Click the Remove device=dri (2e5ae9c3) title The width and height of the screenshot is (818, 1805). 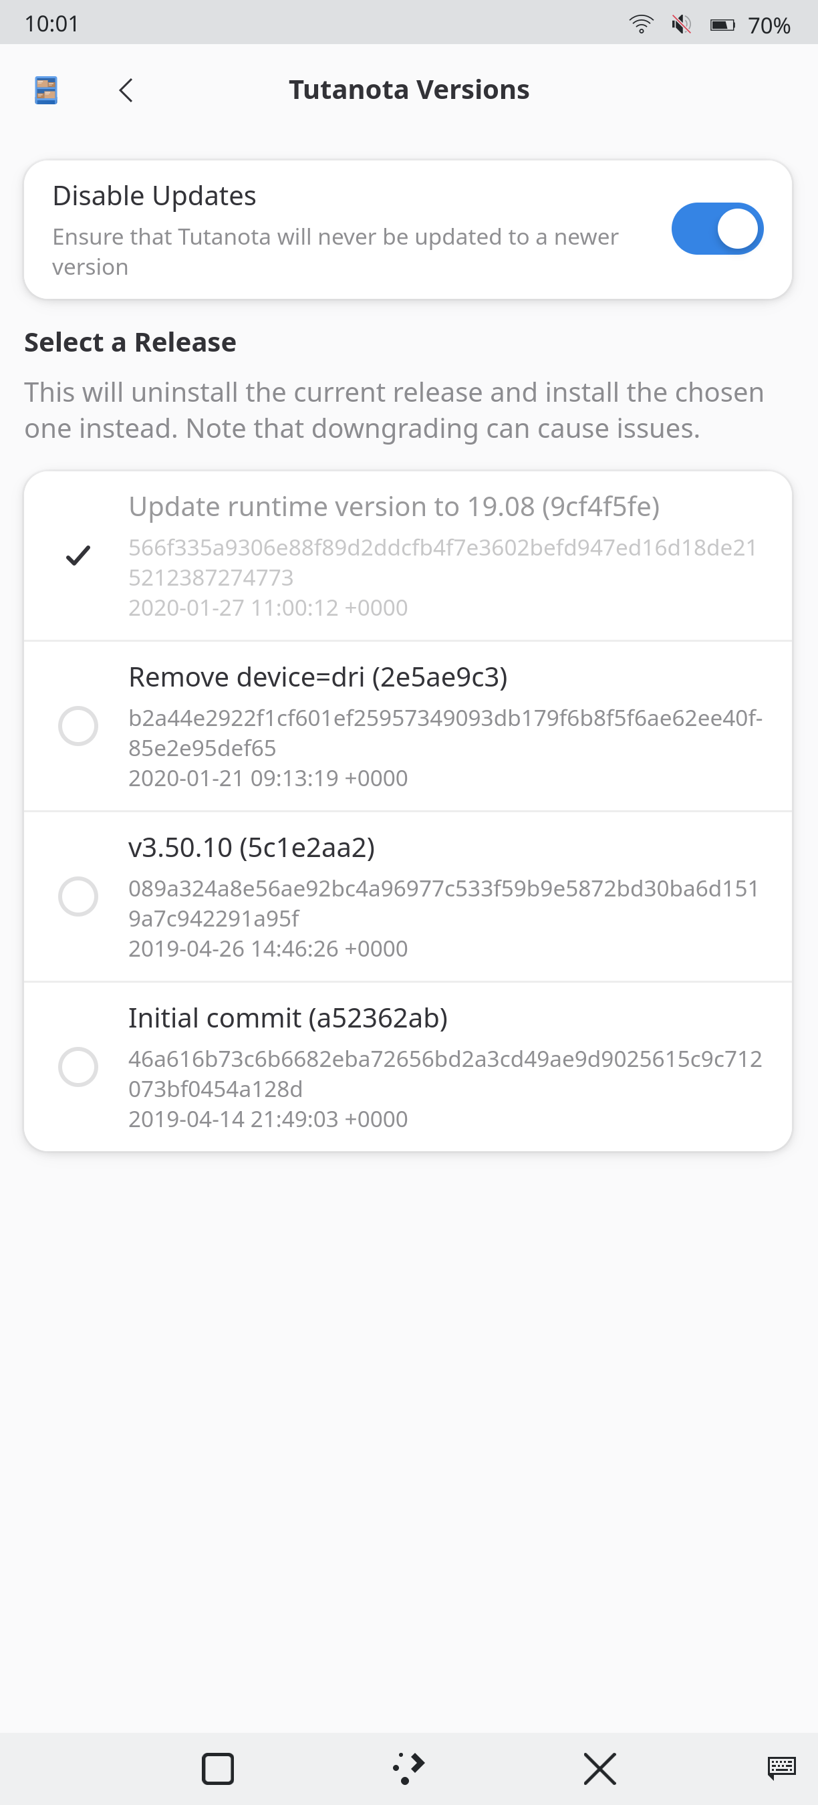(x=318, y=678)
